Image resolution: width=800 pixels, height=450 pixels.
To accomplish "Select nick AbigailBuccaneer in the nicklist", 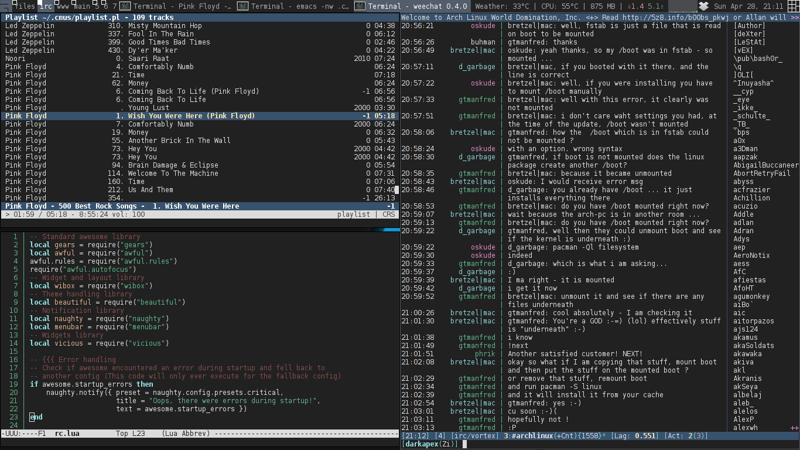I will (765, 165).
